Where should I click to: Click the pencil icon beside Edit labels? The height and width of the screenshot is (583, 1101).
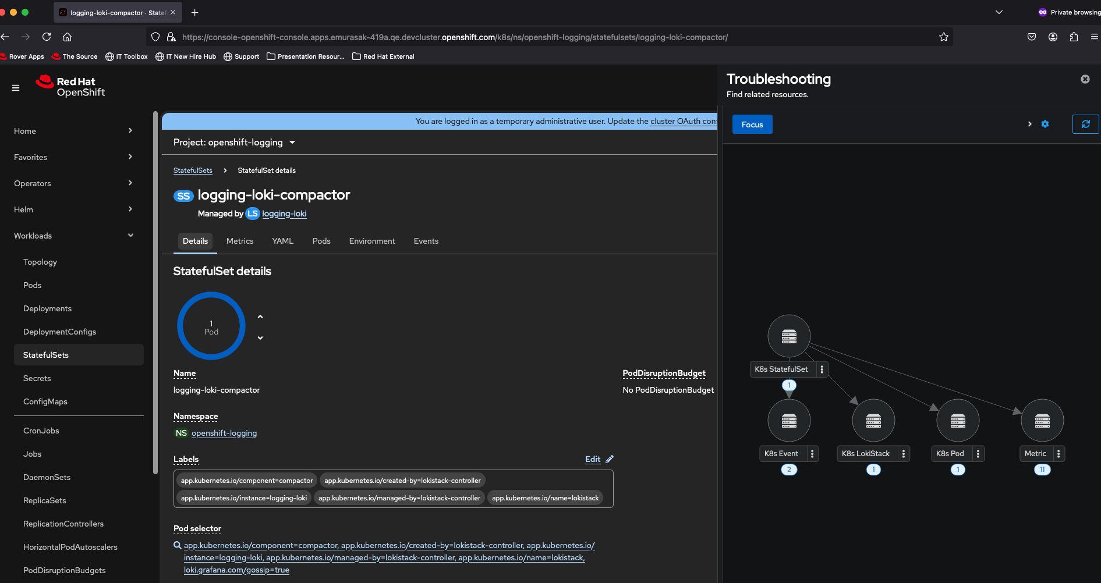[610, 459]
